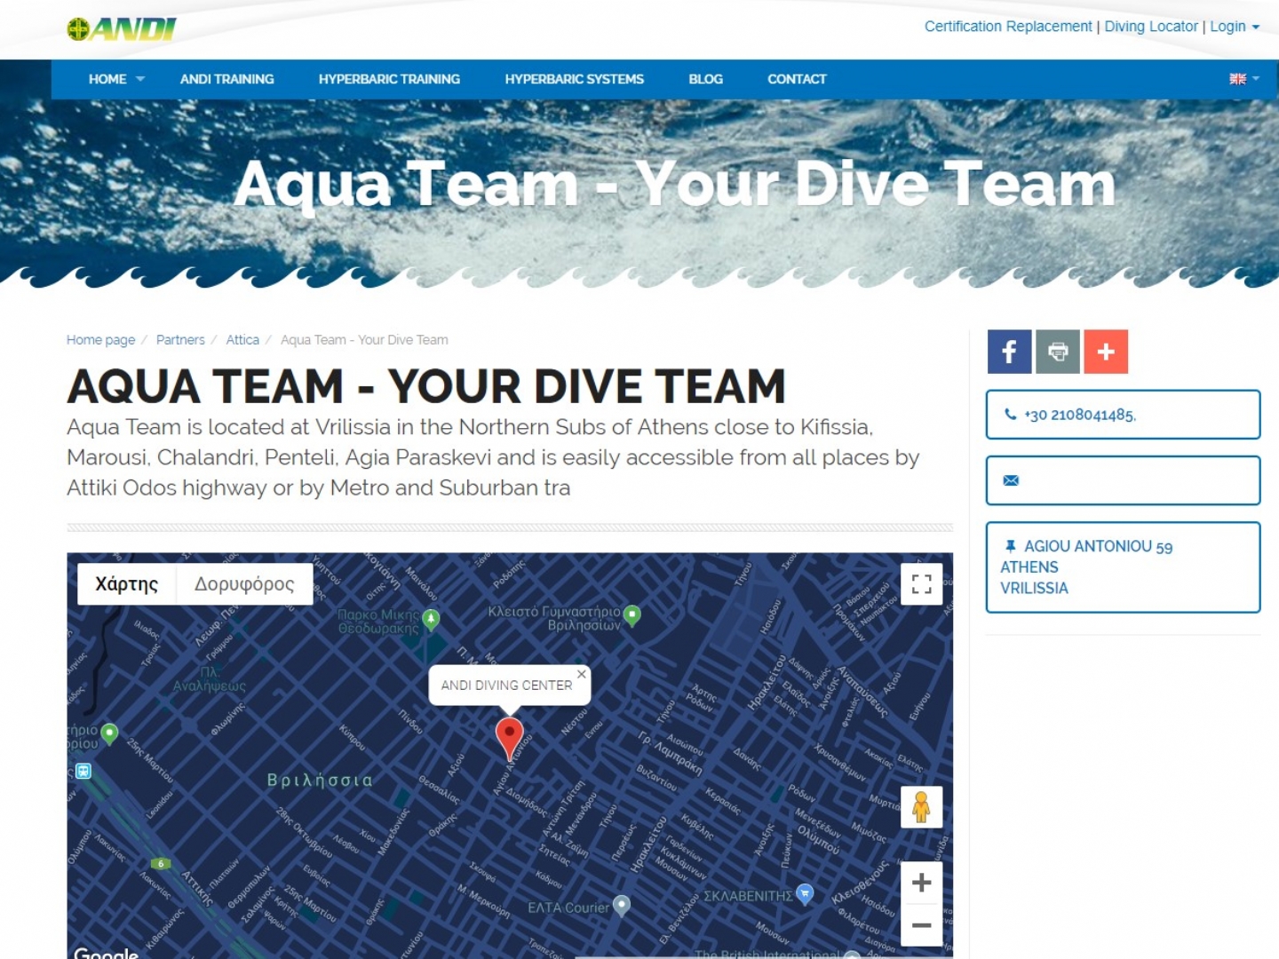Toggle fullscreen view on the map
Screen dimensions: 1279x959
click(x=922, y=583)
